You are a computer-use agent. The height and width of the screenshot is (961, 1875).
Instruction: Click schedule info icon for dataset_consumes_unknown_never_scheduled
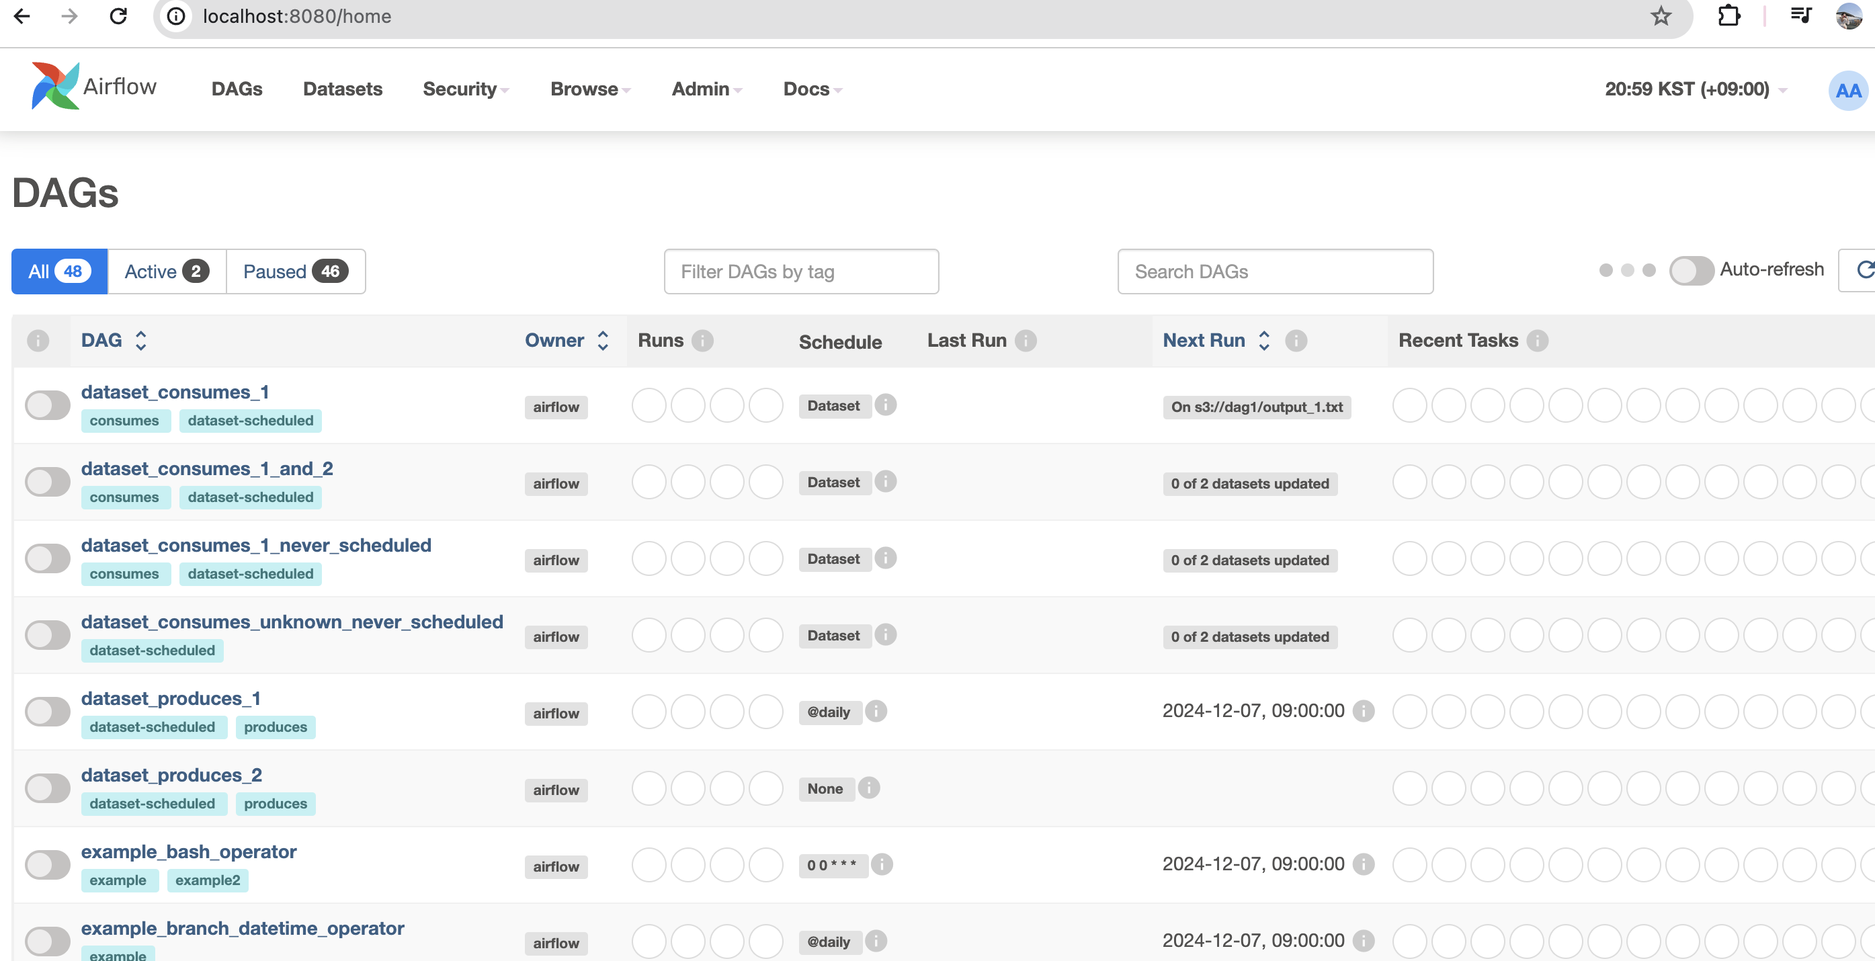(x=885, y=634)
